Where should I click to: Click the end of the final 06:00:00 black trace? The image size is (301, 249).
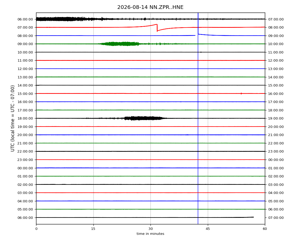click(x=253, y=217)
